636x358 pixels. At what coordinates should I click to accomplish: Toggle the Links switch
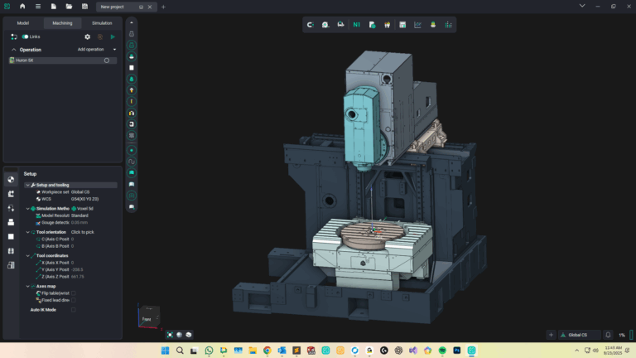click(x=26, y=36)
